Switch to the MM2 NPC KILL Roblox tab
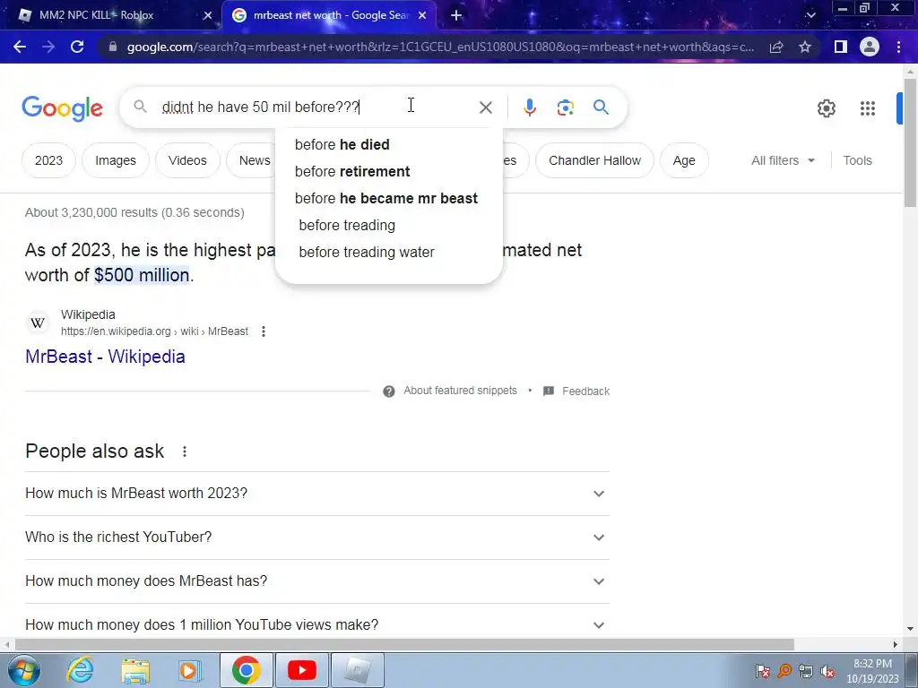Image resolution: width=918 pixels, height=688 pixels. (111, 16)
